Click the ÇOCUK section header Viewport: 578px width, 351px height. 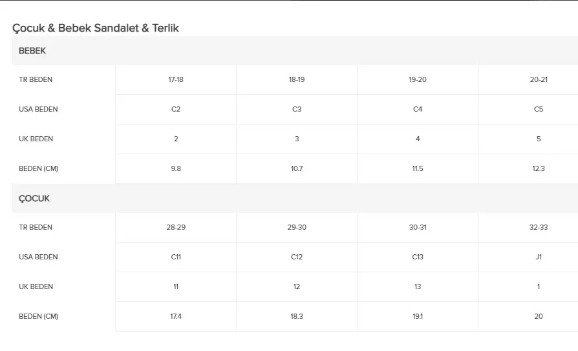coord(34,199)
